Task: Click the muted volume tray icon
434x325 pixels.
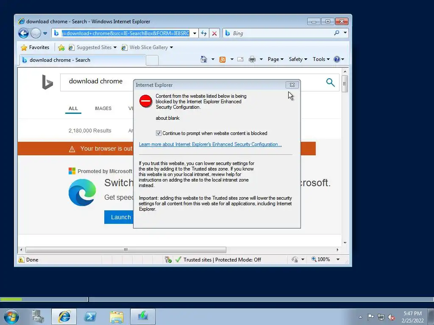Action: 391,317
